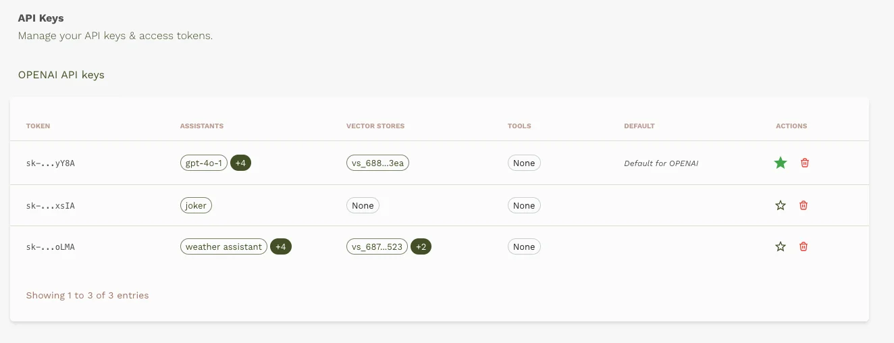Screen dimensions: 894x343
Task: Click the None tools tag for sk-...xsIA
Action: [524, 205]
